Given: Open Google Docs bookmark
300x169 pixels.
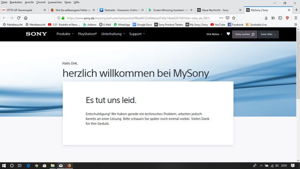Looking at the screenshot, I should pos(142,25).
